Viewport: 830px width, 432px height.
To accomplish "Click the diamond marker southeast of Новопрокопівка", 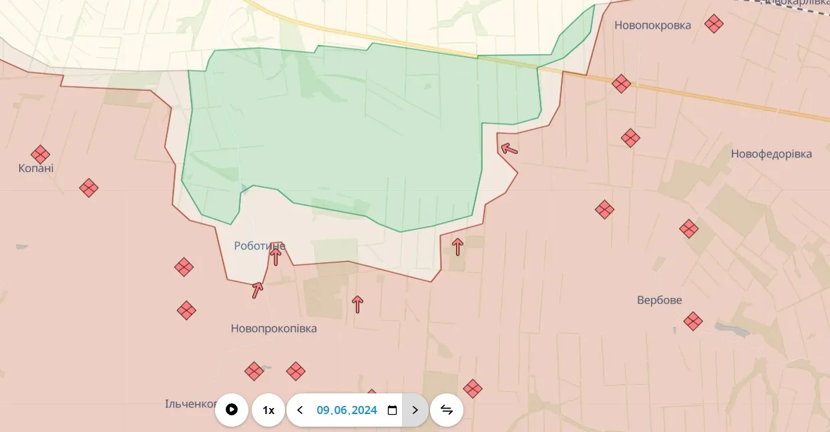I will pos(473,389).
